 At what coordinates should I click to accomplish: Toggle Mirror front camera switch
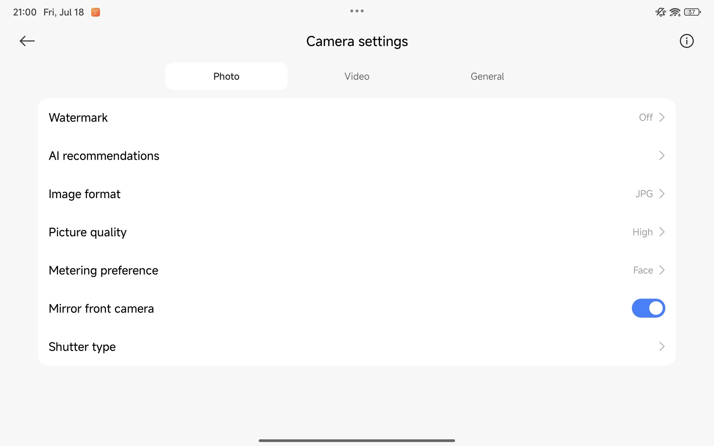pos(648,308)
